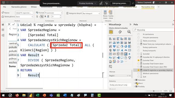Choose the Python visual icon
Viewport: 175px width, 98px height.
pos(110,58)
